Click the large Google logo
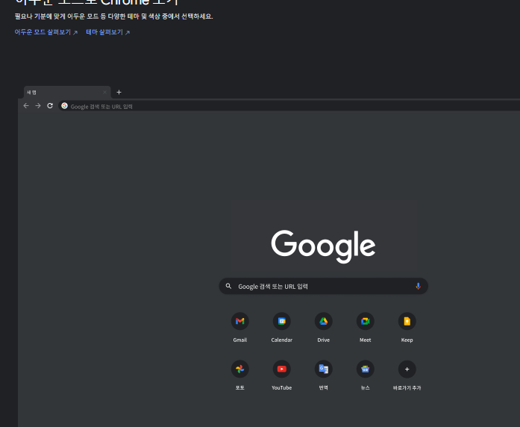 [x=323, y=246]
